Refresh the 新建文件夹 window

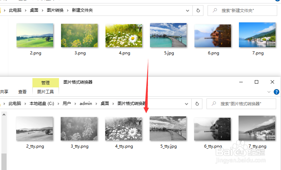pyautogui.click(x=198, y=11)
